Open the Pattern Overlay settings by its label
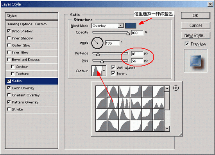 25,102
